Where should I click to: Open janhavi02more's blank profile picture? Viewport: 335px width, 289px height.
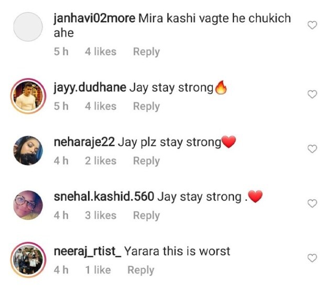28,27
